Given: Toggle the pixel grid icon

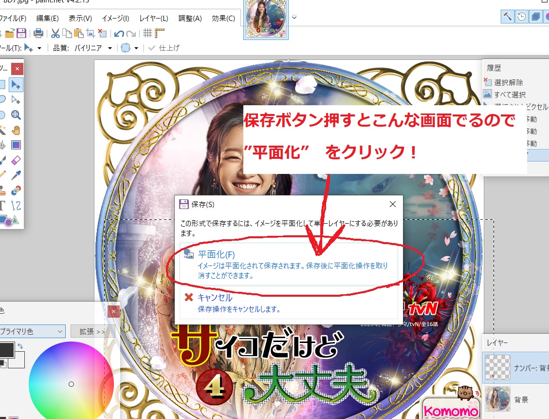Looking at the screenshot, I should (x=147, y=33).
